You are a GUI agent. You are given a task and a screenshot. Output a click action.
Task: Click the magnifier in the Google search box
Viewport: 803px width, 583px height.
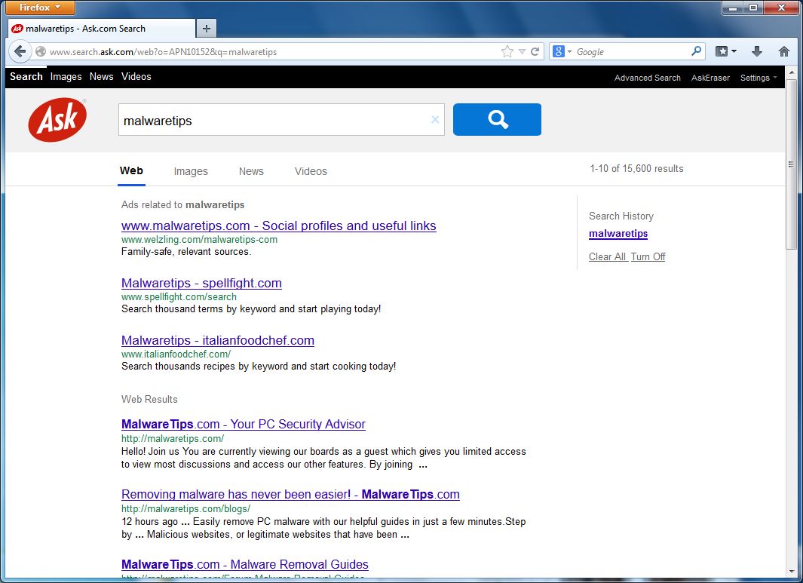pos(696,51)
